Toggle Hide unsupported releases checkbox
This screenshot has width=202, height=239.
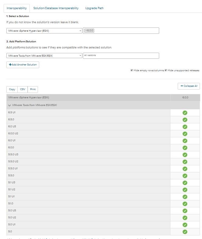[166, 70]
